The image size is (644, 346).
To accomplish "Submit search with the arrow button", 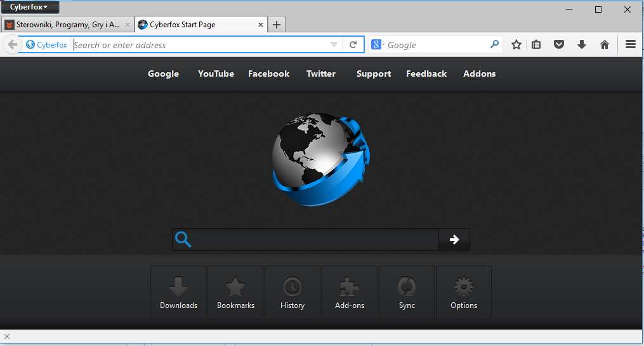I will click(454, 240).
